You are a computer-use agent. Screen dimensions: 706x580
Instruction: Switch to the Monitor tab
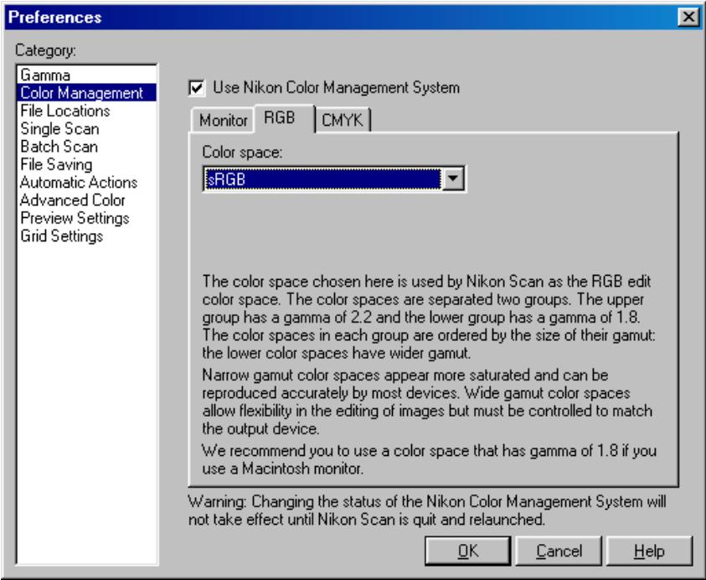[x=223, y=121]
